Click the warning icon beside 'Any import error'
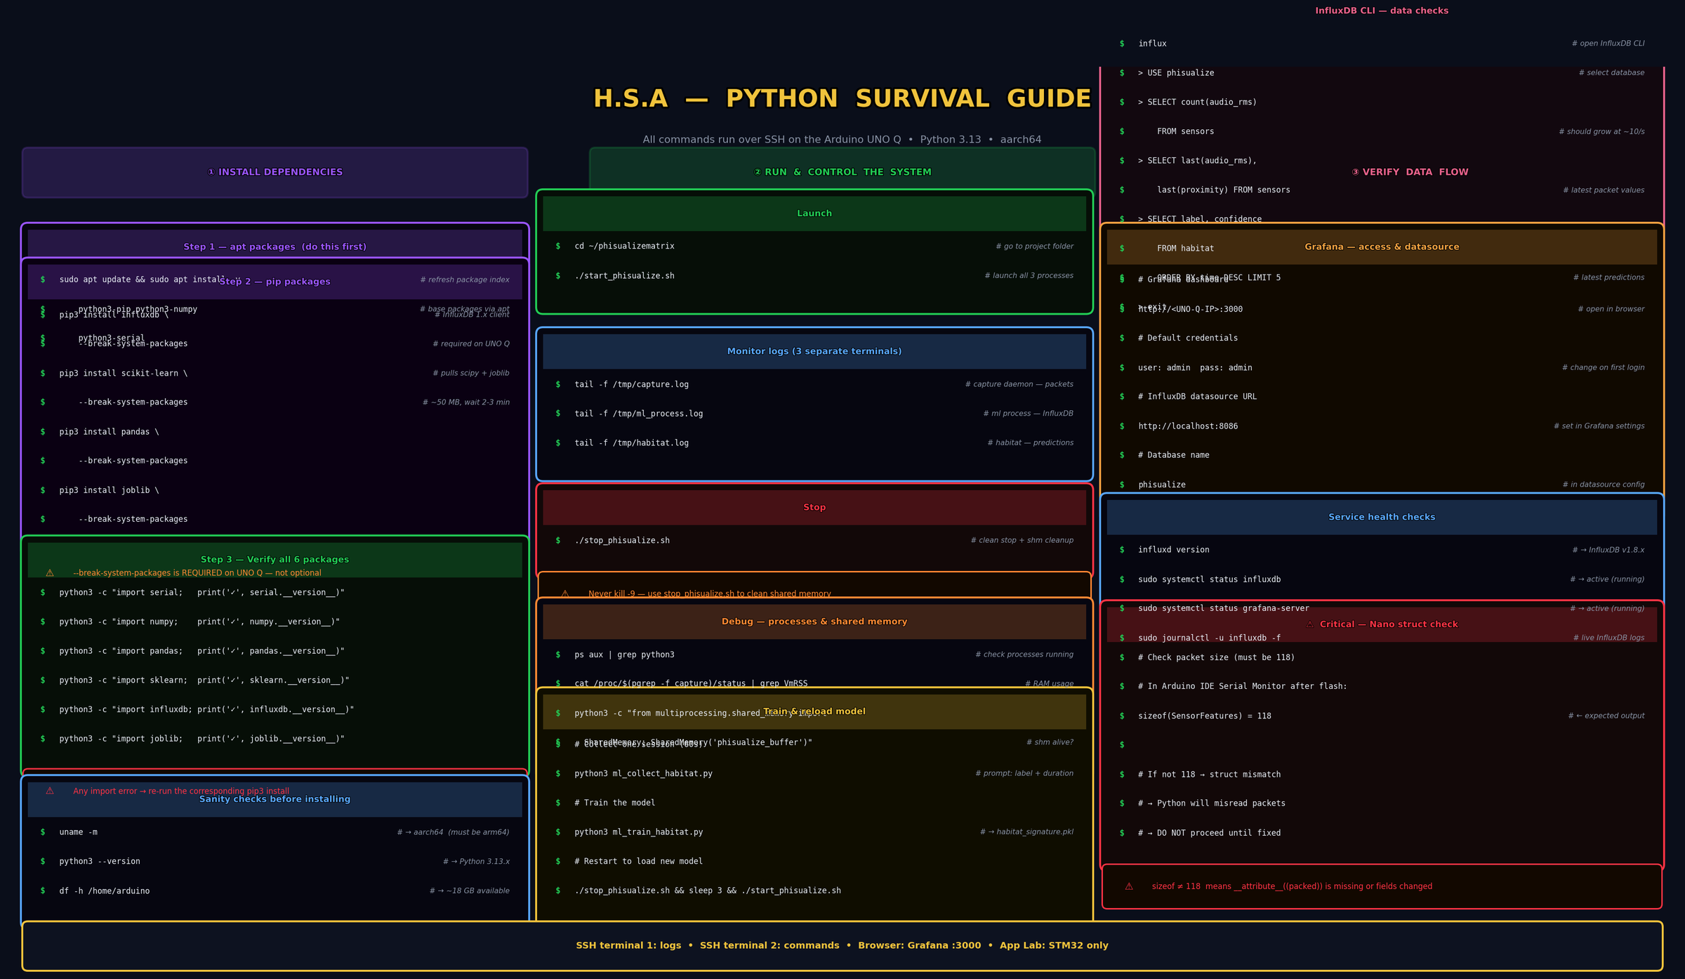The width and height of the screenshot is (1685, 979). point(50,791)
